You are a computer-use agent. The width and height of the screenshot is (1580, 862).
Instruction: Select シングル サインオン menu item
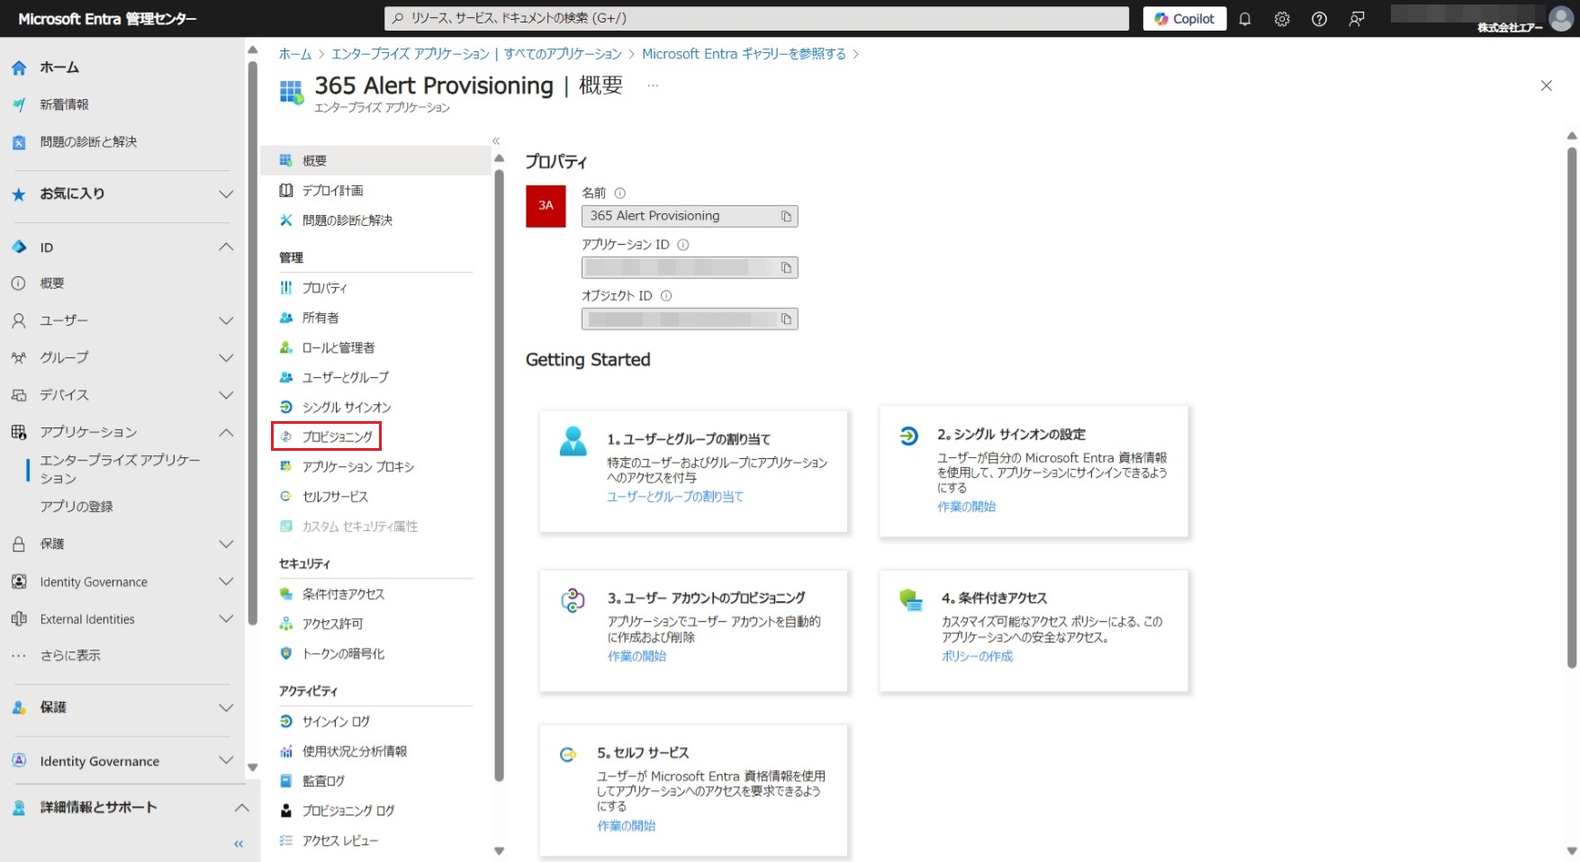346,408
